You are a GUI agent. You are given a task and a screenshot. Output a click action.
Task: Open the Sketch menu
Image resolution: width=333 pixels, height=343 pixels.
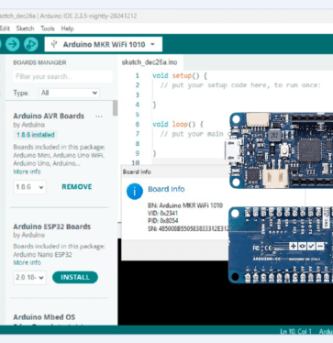click(x=25, y=28)
